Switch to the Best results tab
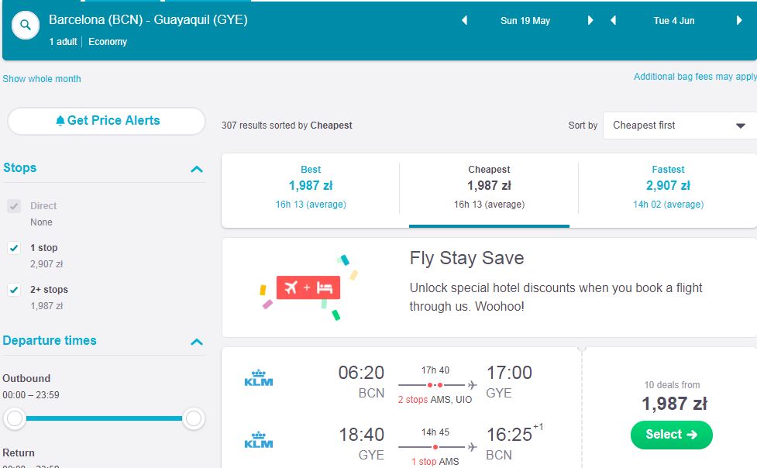This screenshot has width=757, height=468. (x=311, y=187)
